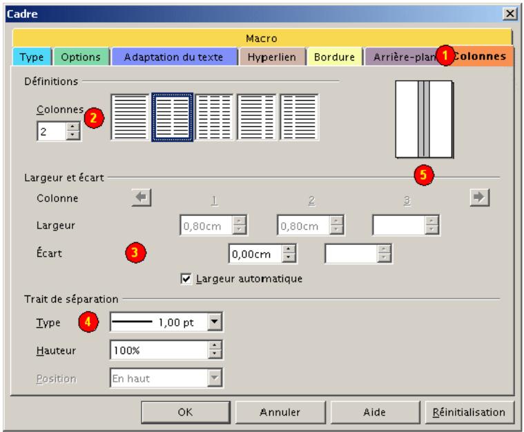Click the left arrow next to Colonne

click(x=142, y=197)
